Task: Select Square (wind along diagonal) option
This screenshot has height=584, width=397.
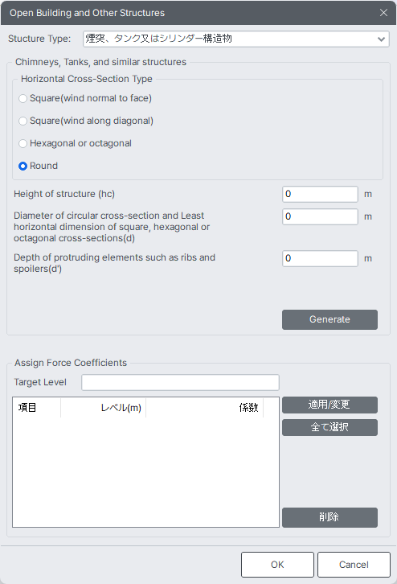Action: [23, 121]
